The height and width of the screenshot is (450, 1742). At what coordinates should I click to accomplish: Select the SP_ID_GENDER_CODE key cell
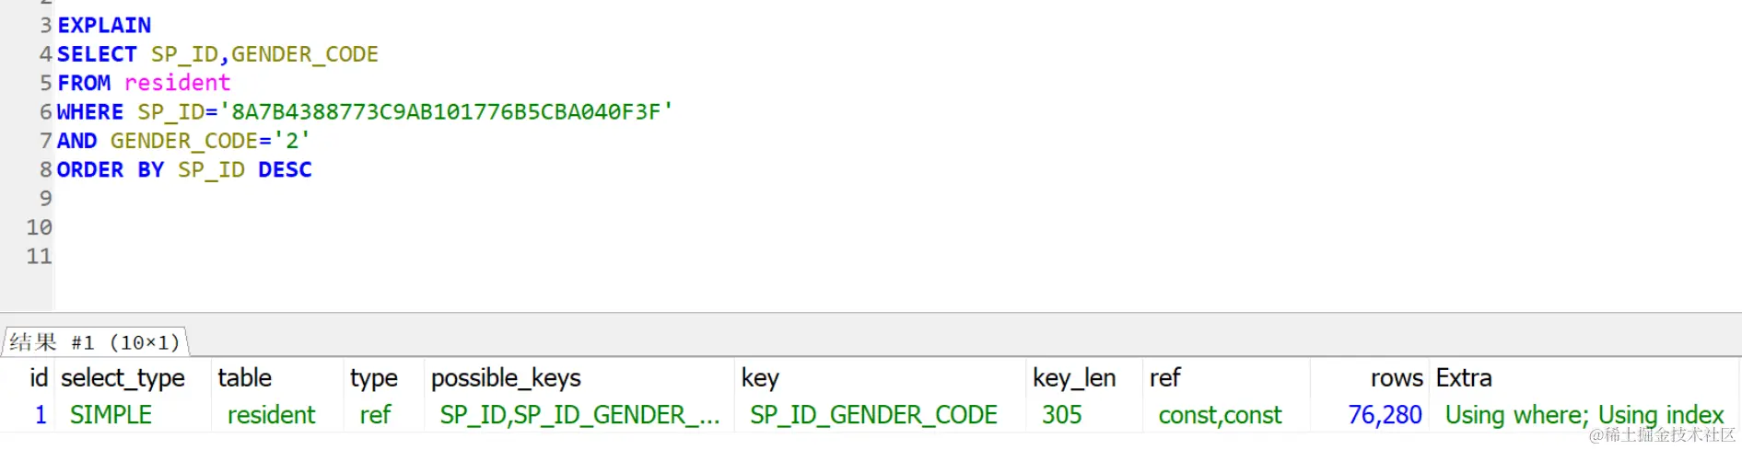point(873,415)
